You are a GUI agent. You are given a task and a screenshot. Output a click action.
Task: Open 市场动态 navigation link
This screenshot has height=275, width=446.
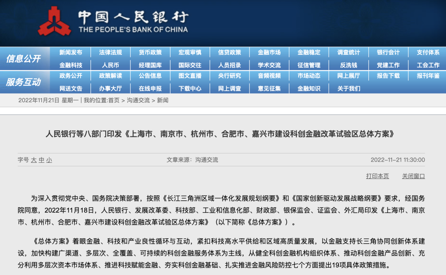[309, 75]
